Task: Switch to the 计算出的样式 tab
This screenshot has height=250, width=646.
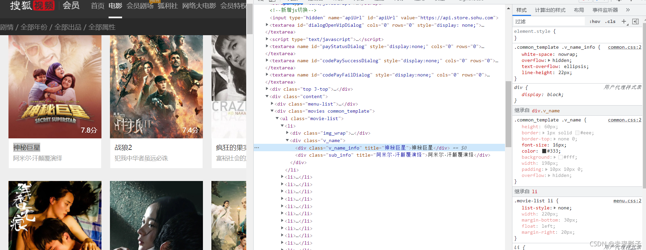Action: coord(550,10)
